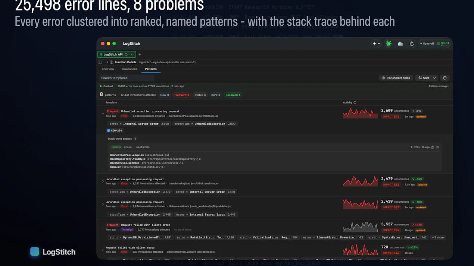The width and height of the screenshot is (474, 266).
Task: Click error = Internal Server Error 2,609 chip
Action: [139, 124]
